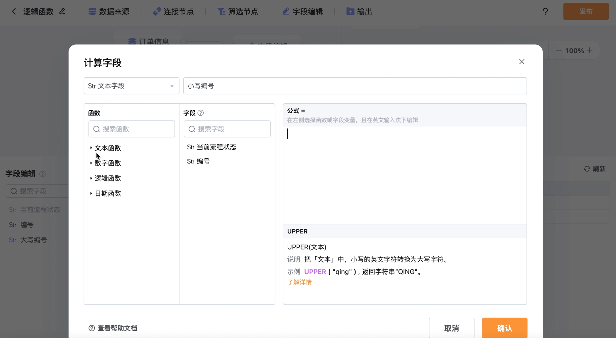Open the 了解详情 link

(x=300, y=282)
